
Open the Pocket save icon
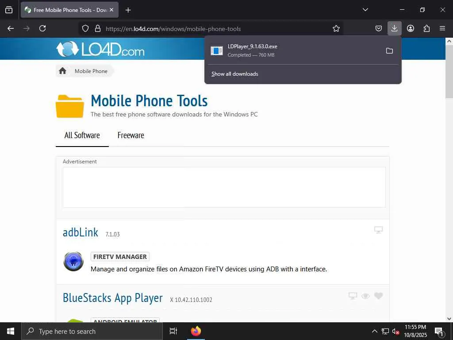coord(379,28)
